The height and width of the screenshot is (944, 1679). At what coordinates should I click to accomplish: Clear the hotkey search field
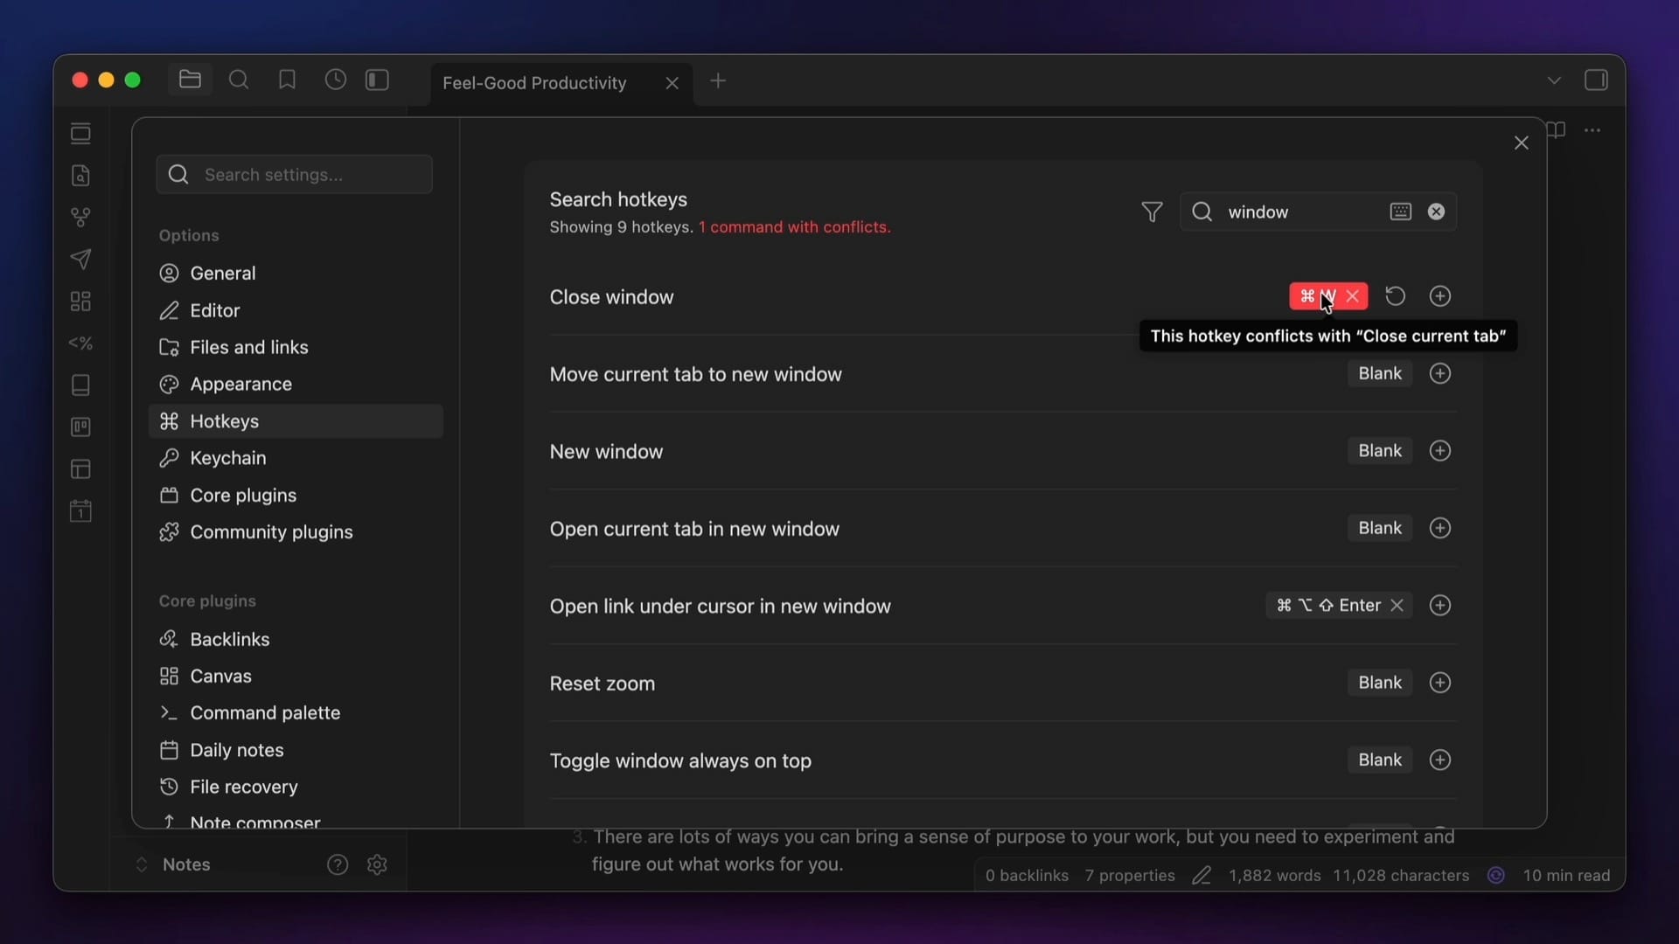click(1436, 212)
